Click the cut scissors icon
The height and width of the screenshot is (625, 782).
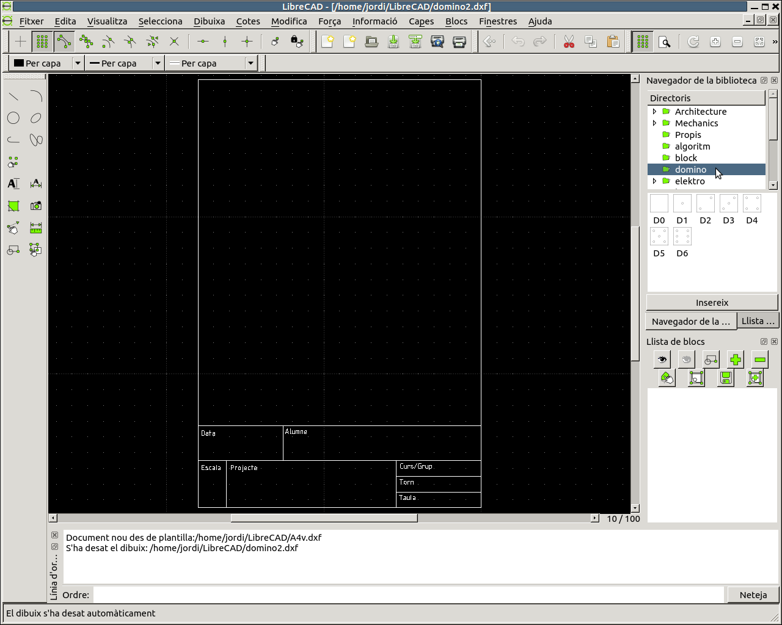click(x=569, y=42)
